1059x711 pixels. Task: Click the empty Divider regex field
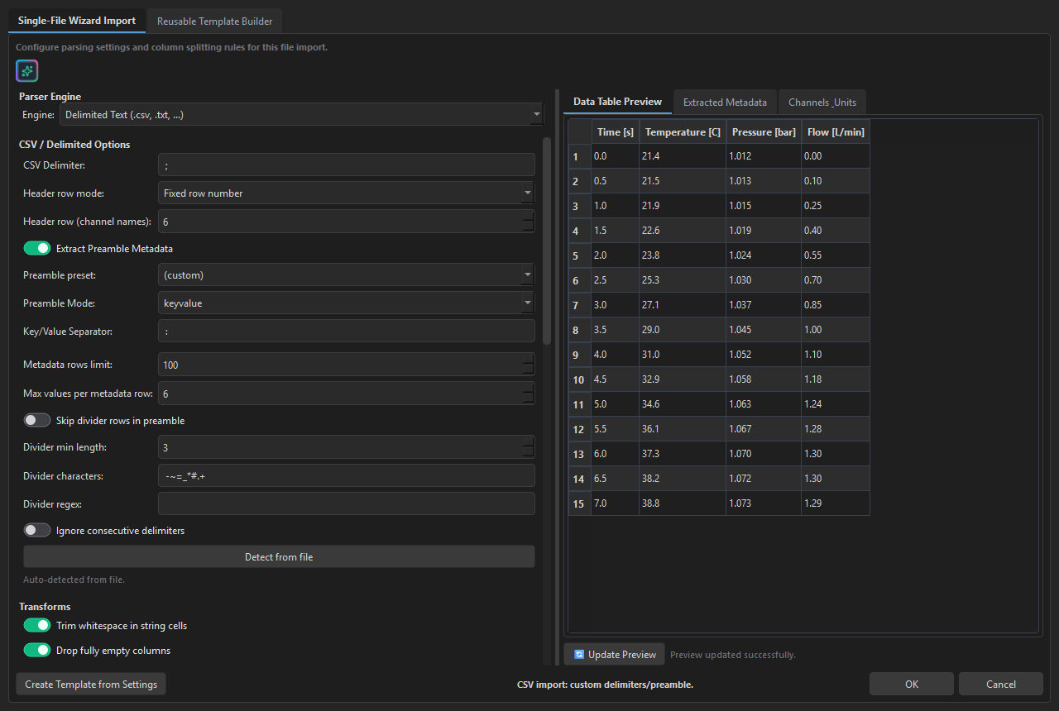[346, 503]
